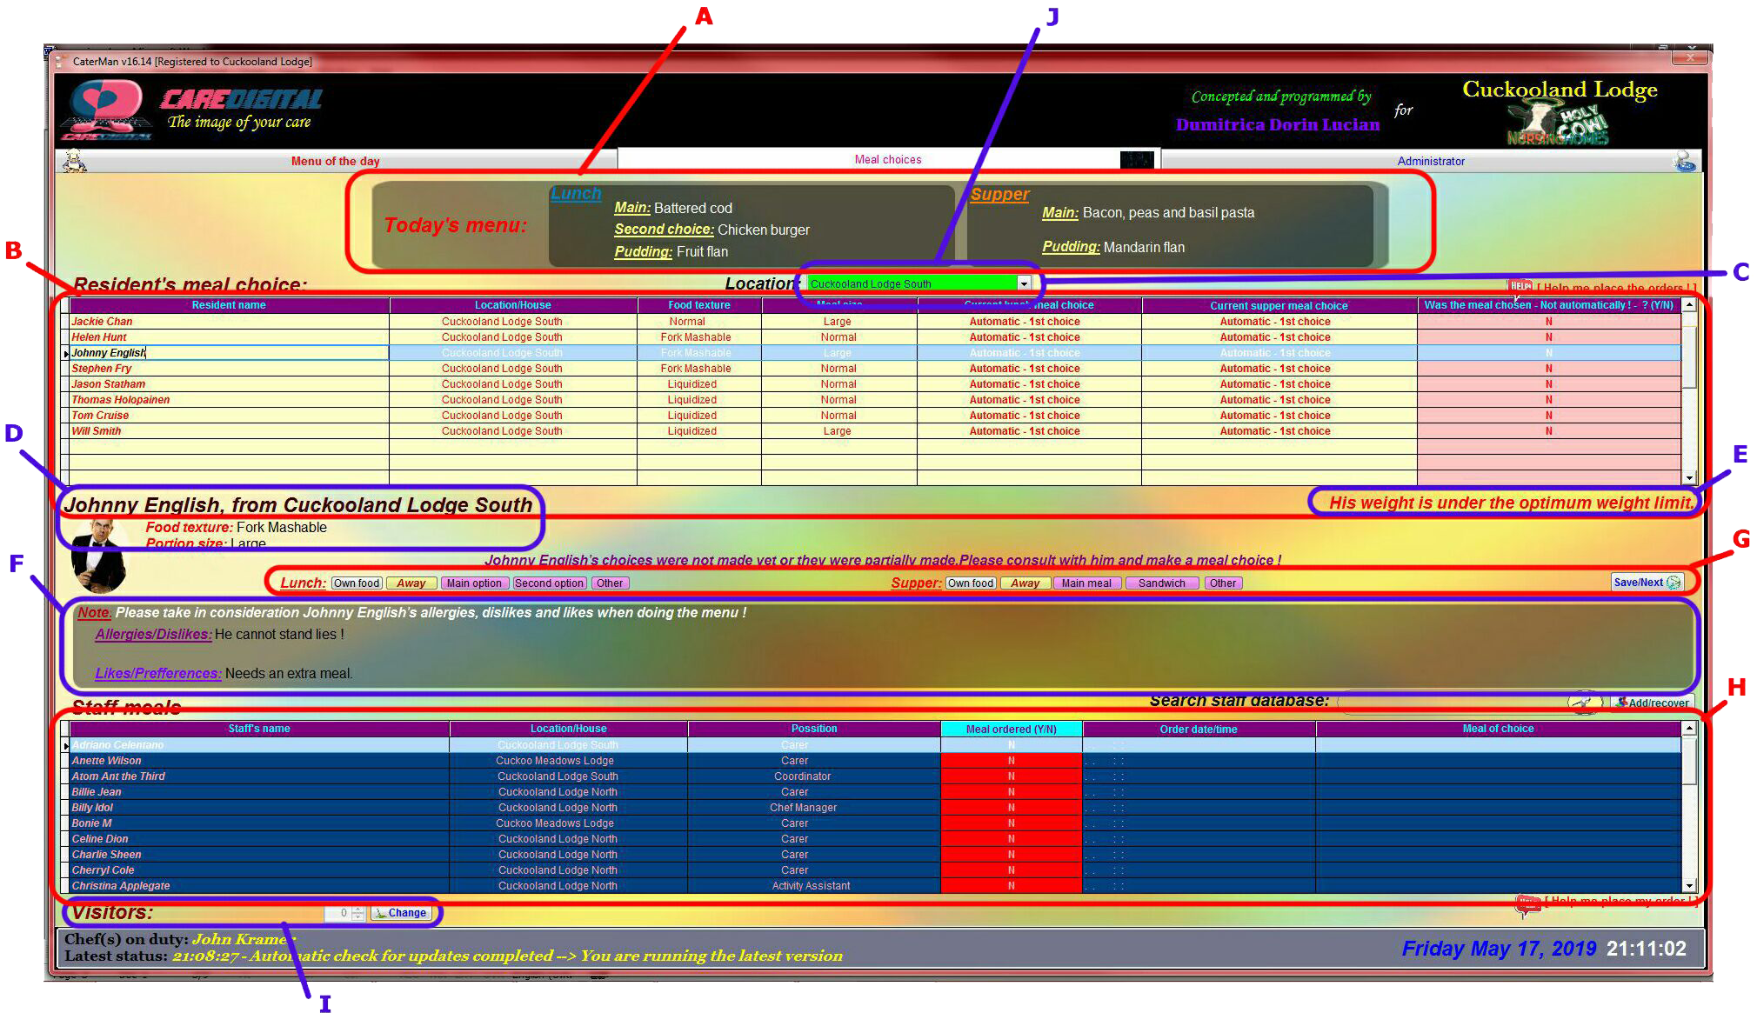
Task: Select Lunch 'Second option' choice
Action: [549, 583]
